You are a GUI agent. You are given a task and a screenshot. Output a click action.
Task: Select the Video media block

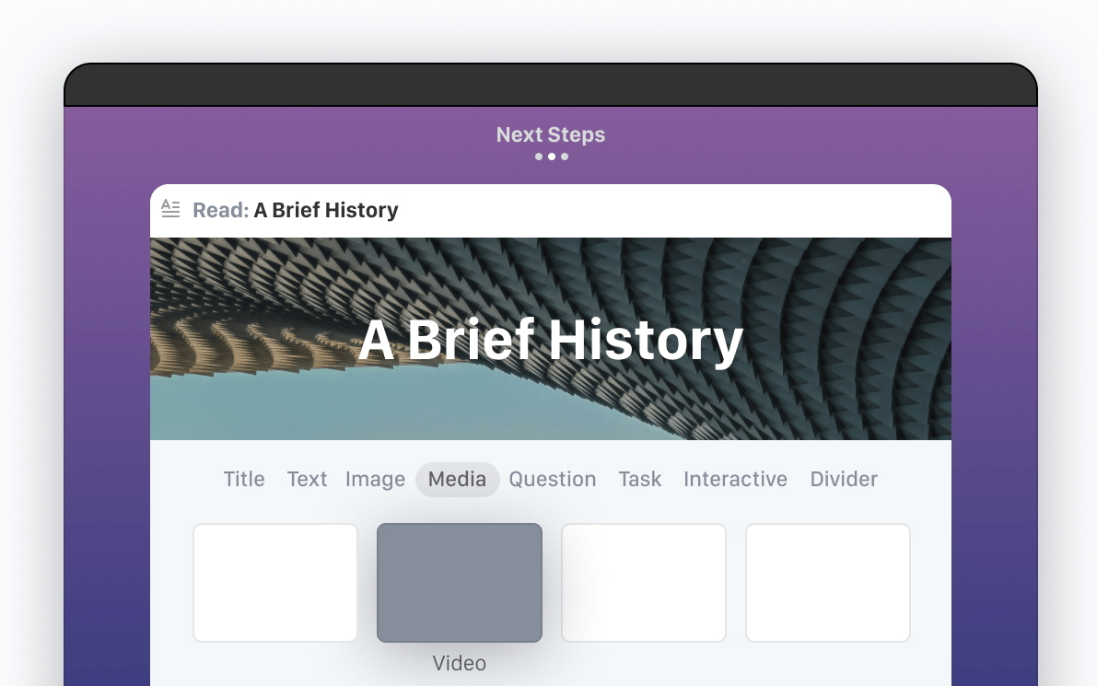(x=459, y=582)
